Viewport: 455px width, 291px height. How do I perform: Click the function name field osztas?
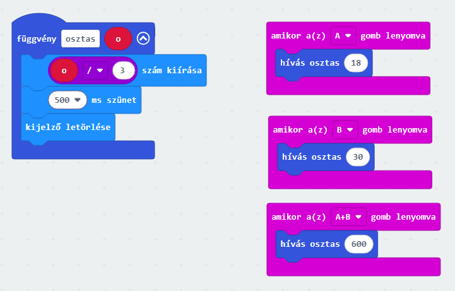click(x=80, y=39)
